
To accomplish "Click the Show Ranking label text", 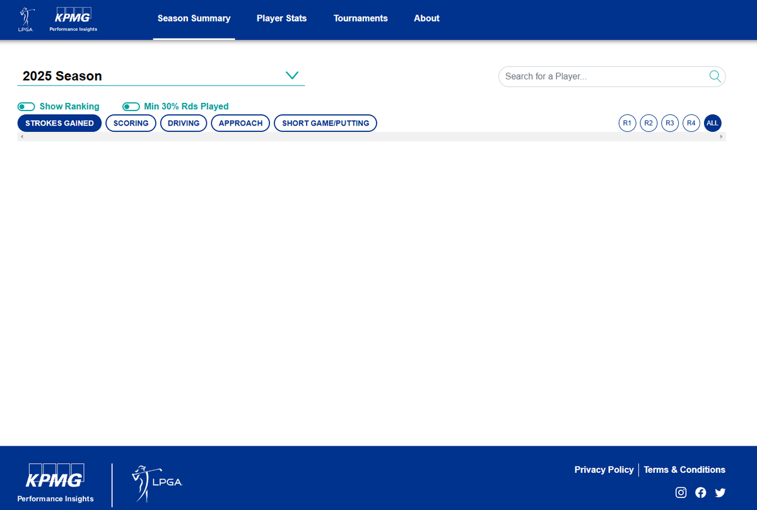I will (69, 107).
